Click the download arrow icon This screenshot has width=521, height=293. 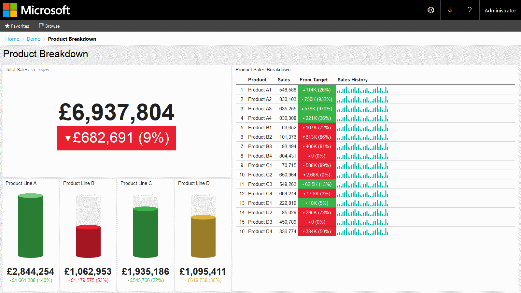(450, 10)
